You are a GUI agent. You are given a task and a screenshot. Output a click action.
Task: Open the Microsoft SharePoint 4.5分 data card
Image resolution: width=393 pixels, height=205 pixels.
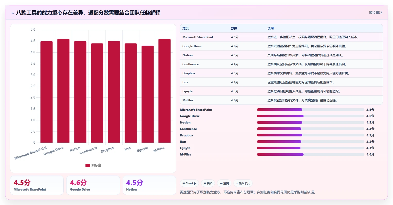tap(37, 185)
